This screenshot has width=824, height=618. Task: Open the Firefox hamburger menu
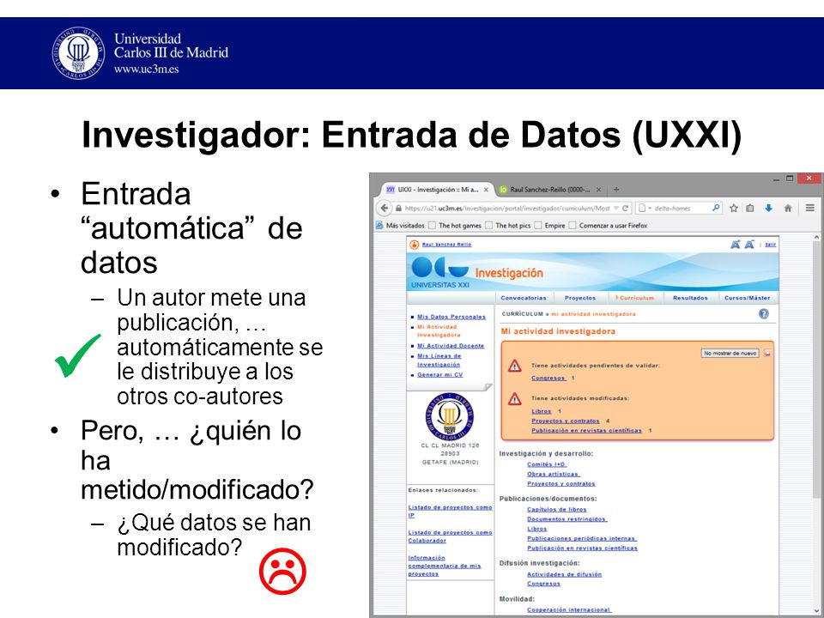tap(809, 208)
